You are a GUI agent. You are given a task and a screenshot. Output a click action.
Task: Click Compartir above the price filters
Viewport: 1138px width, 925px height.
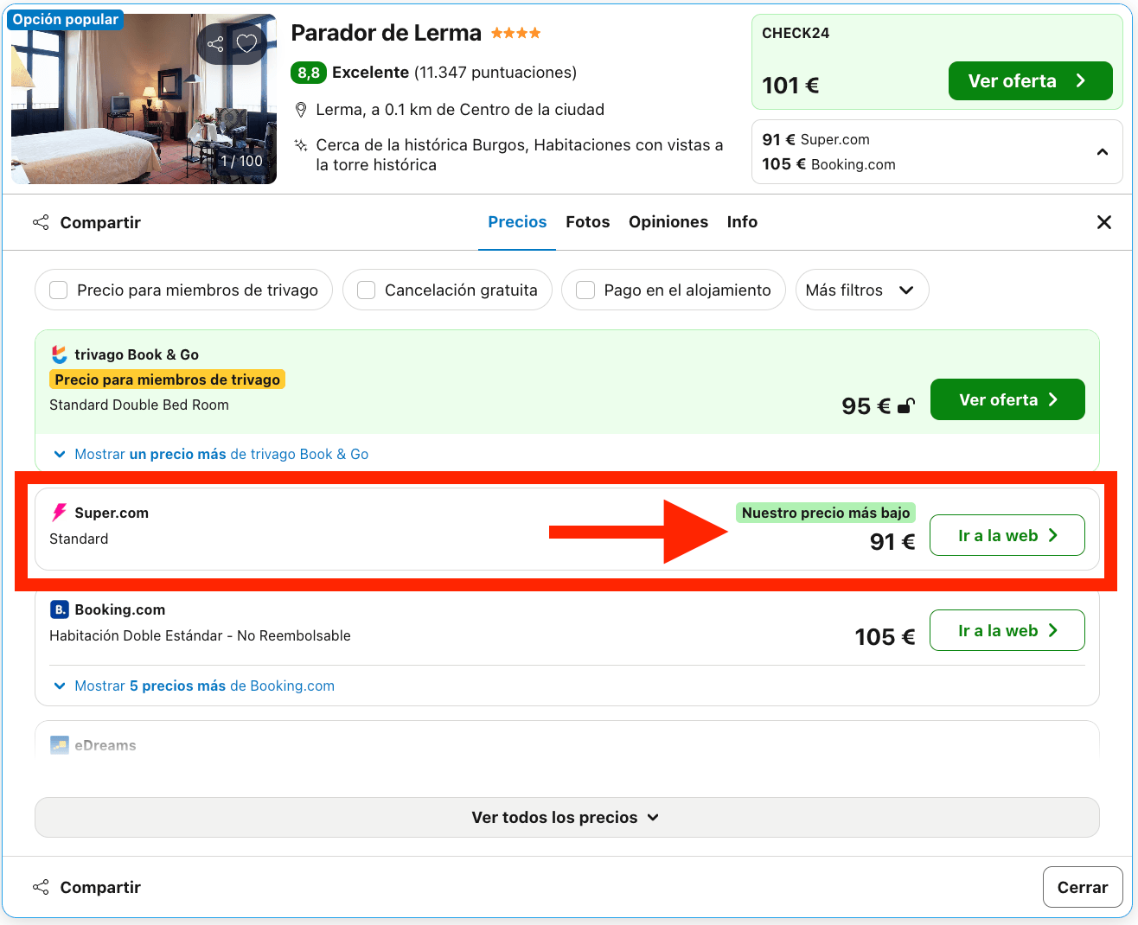pos(86,223)
